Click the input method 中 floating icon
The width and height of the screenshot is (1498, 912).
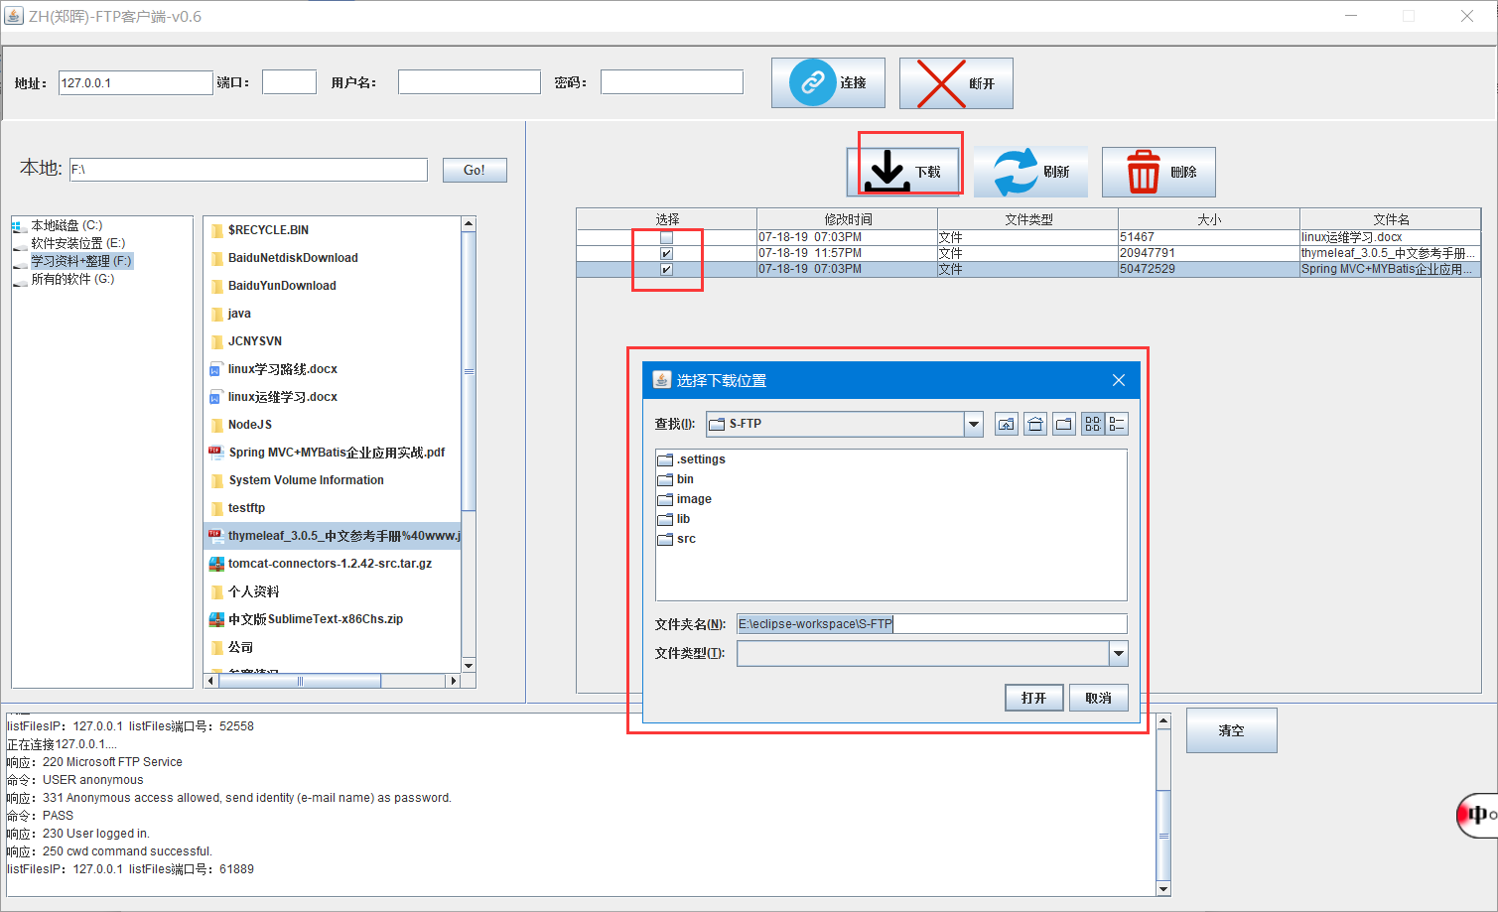pyautogui.click(x=1477, y=815)
